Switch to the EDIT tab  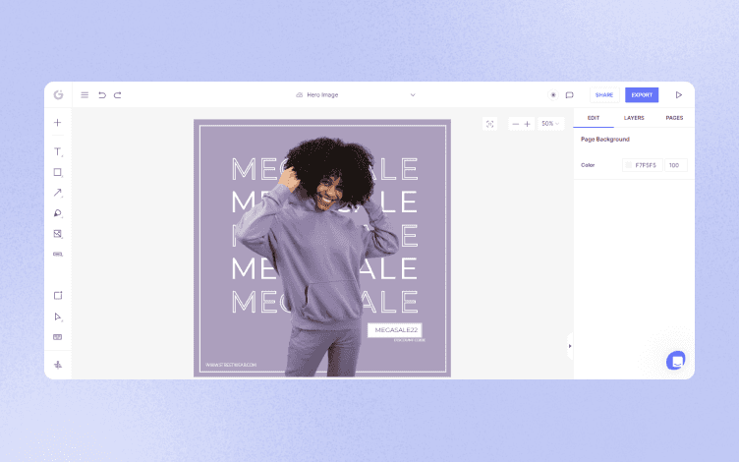click(x=594, y=118)
